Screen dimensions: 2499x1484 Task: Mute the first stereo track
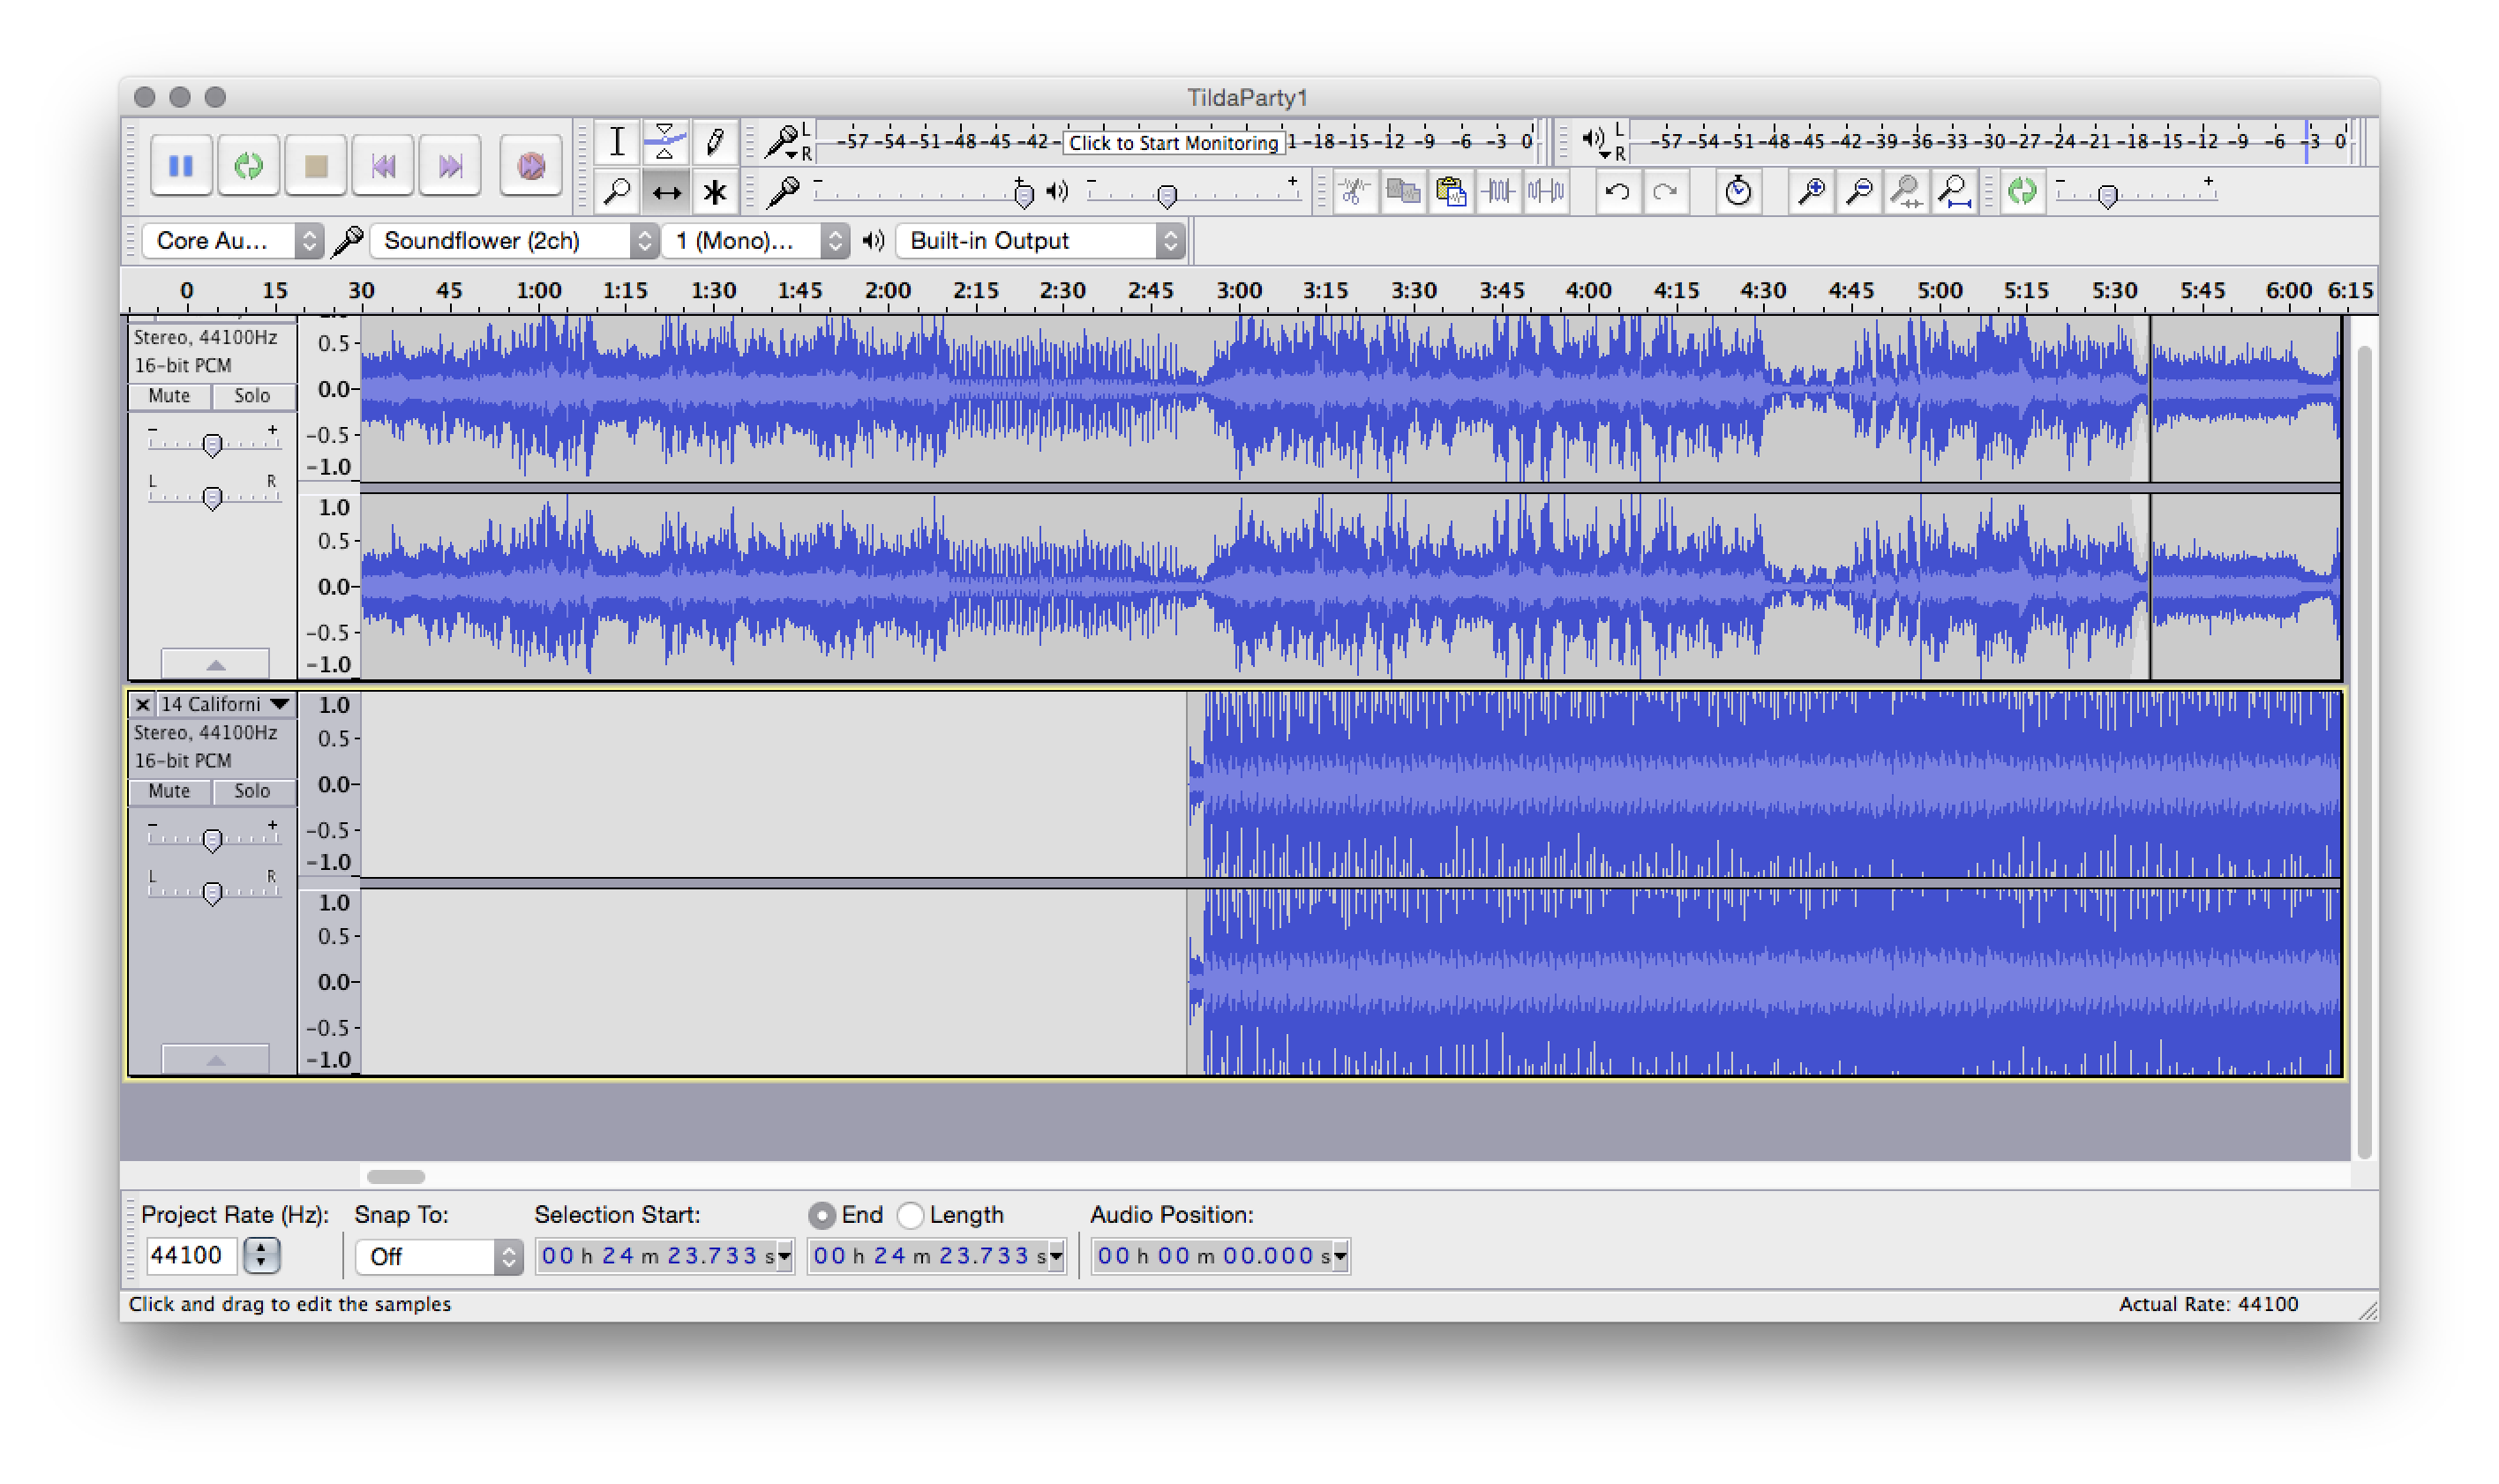[x=169, y=396]
